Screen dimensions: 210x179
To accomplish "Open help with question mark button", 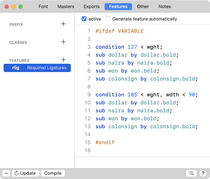I will [x=202, y=173].
